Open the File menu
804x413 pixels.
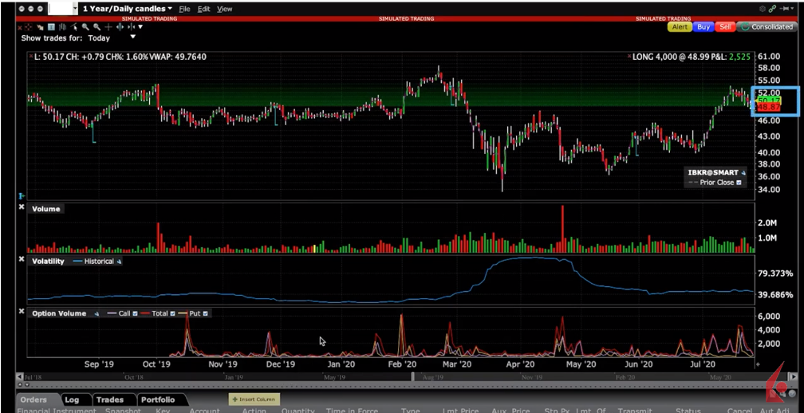coord(184,9)
